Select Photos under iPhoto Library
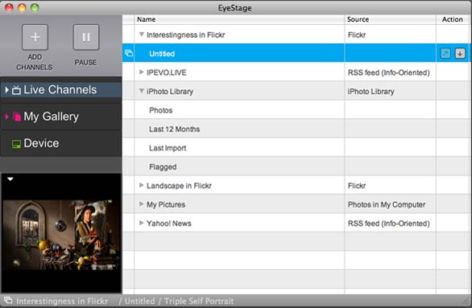 tap(161, 110)
